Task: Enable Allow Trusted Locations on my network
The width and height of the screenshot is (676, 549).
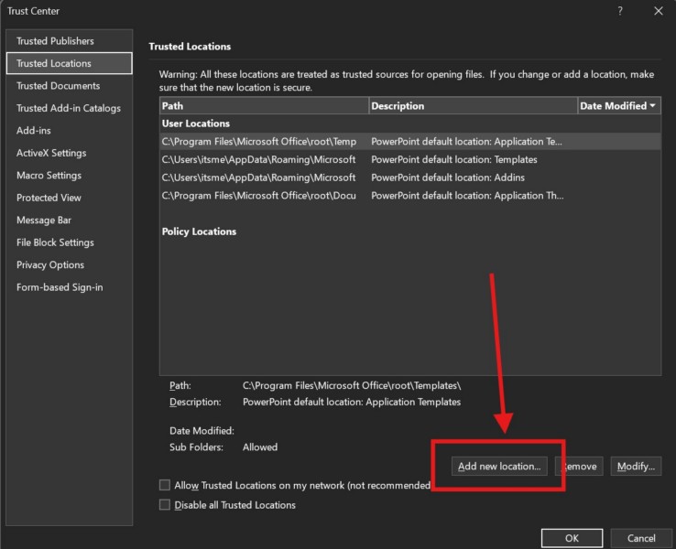Action: pos(165,485)
